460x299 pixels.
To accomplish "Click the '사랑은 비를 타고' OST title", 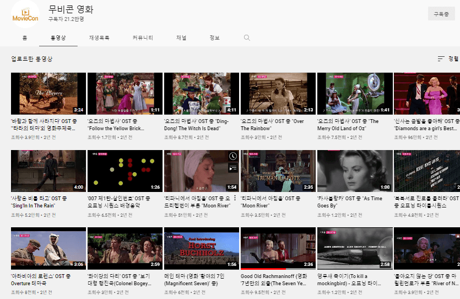I will click(x=39, y=202).
